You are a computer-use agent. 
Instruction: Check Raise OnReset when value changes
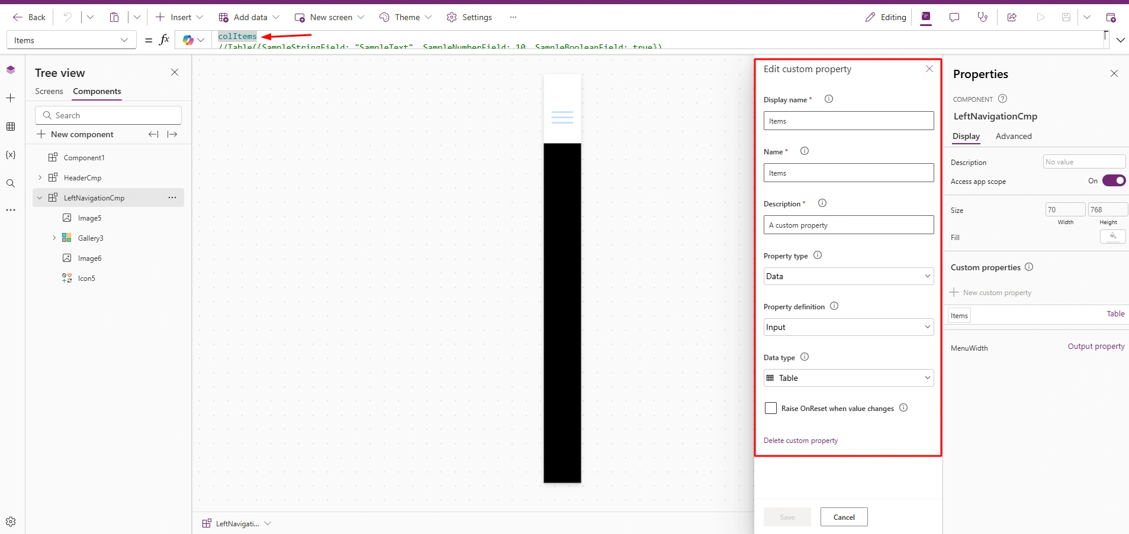(771, 408)
